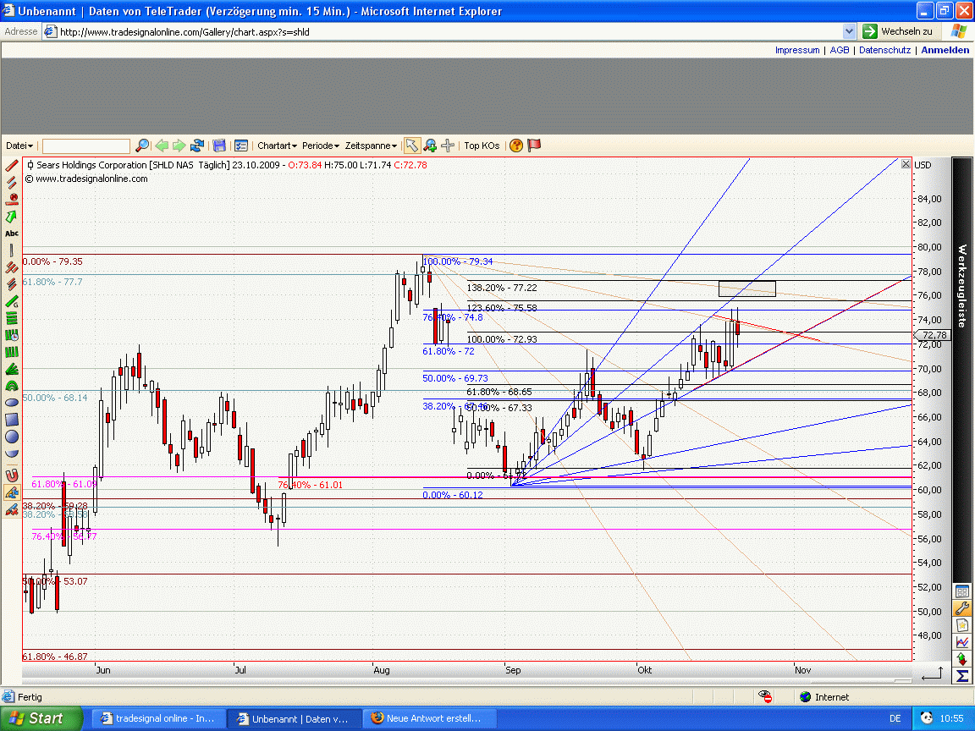This screenshot has height=731, width=975.
Task: Click the DE language indicator in tray
Action: pos(895,718)
